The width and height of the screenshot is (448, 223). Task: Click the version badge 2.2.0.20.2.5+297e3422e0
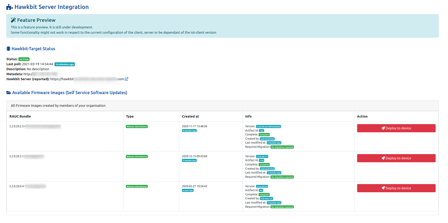(x=268, y=127)
